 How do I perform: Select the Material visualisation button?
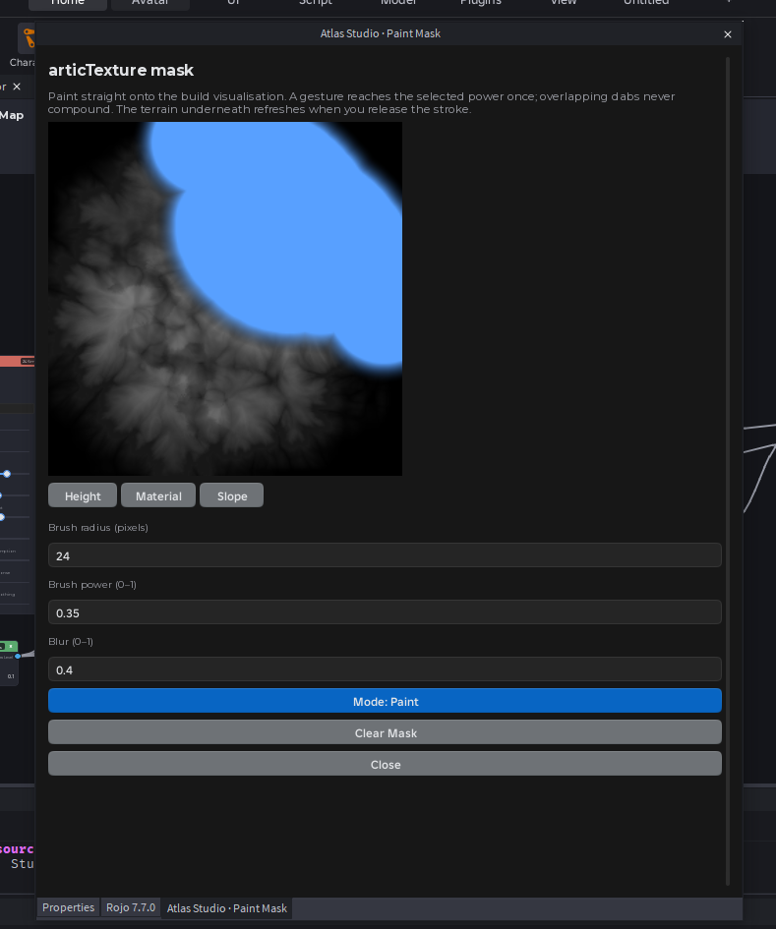tap(158, 495)
